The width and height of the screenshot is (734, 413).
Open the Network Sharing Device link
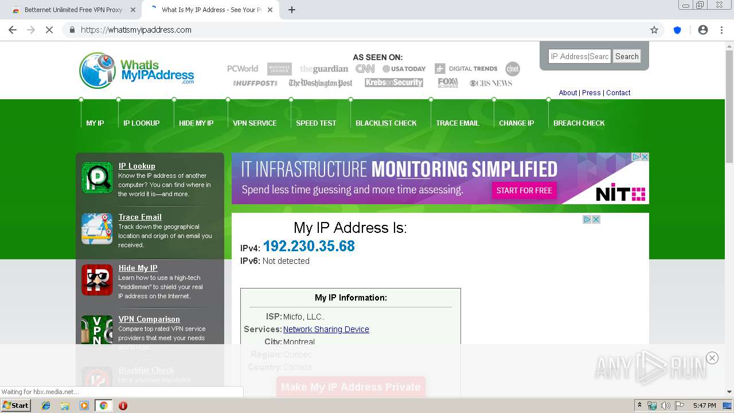click(326, 329)
